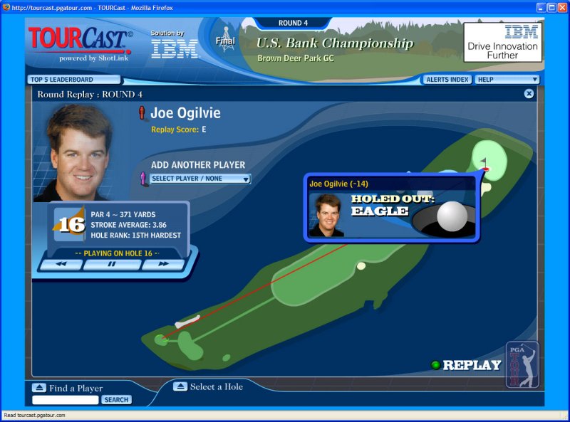
Task: Click the PAR 4 ~ 371 YARDS text
Action: pyautogui.click(x=123, y=215)
